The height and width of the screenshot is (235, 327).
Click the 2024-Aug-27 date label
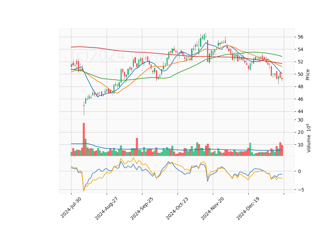pyautogui.click(x=106, y=208)
